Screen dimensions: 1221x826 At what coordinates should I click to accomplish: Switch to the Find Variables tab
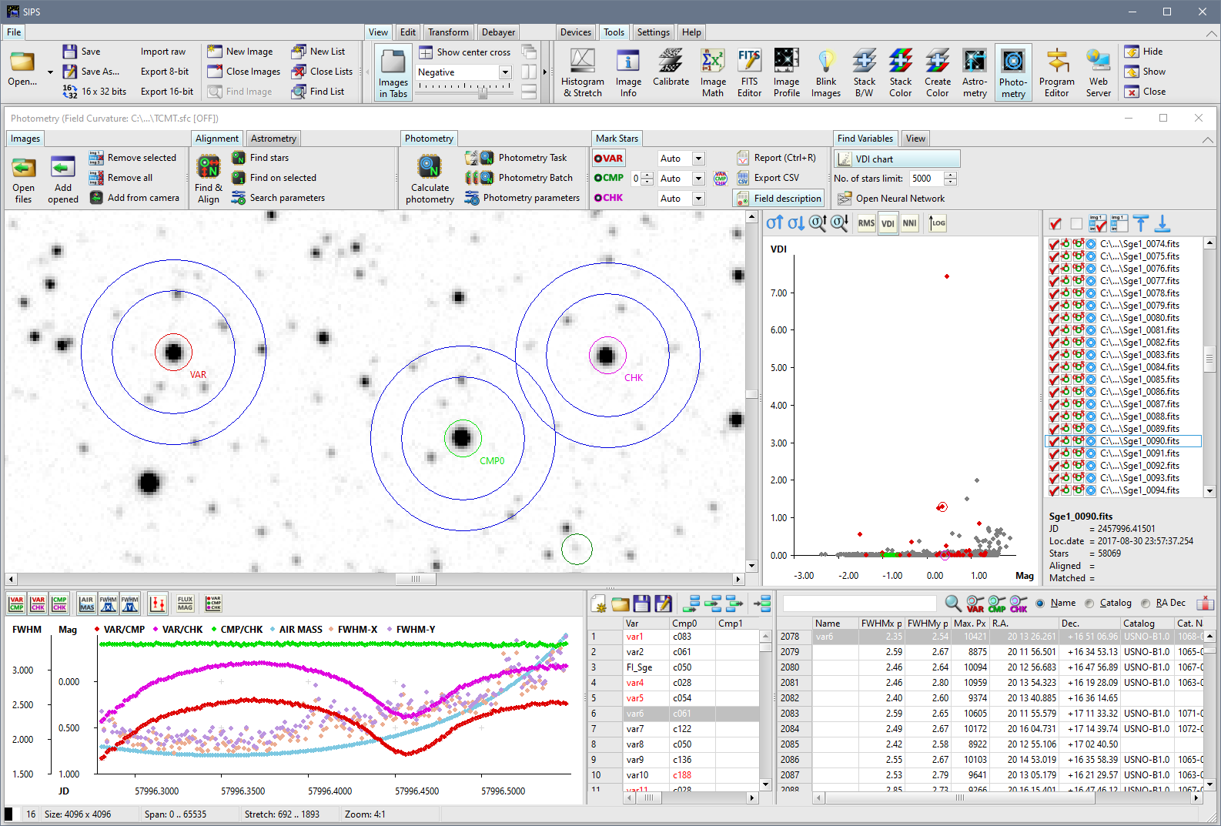(865, 139)
